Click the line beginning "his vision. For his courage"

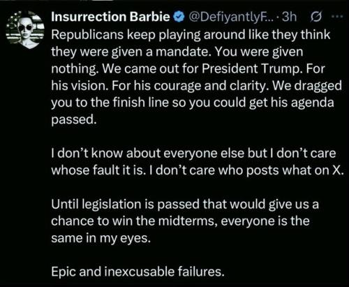tap(196, 86)
